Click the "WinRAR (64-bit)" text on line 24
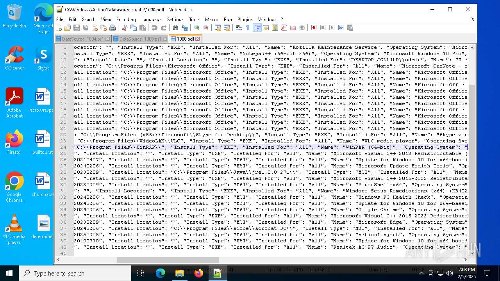500x281 pixels. pos(369,147)
